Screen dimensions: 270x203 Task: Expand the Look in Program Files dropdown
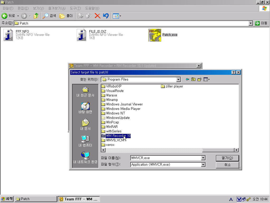[179, 79]
